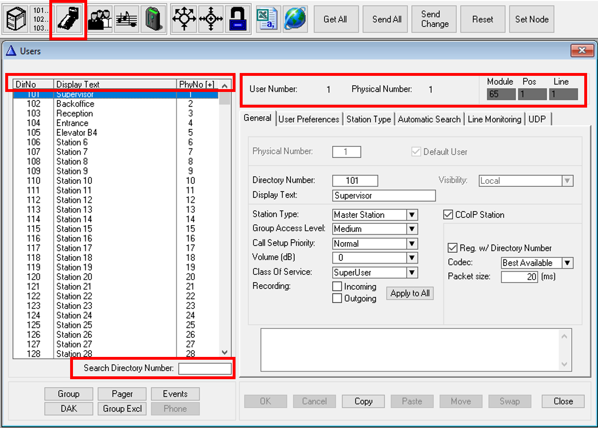The height and width of the screenshot is (428, 598).
Task: Open the green pager device icon
Action: coord(153,19)
